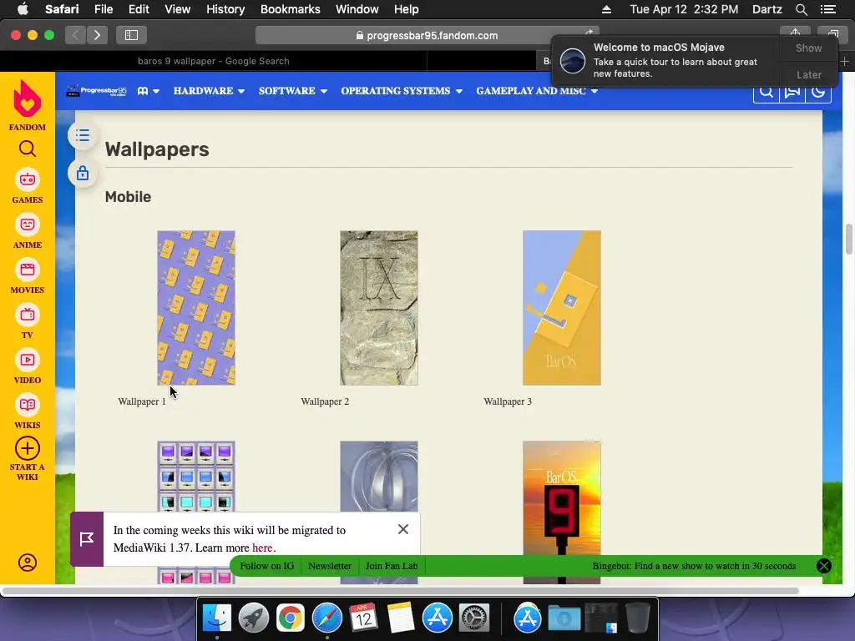Open Wallpaper 2 stone IX thumbnail
The width and height of the screenshot is (855, 641).
(379, 308)
